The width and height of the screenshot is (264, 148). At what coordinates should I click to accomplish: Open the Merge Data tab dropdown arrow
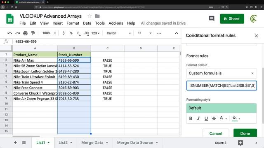coord(107,143)
